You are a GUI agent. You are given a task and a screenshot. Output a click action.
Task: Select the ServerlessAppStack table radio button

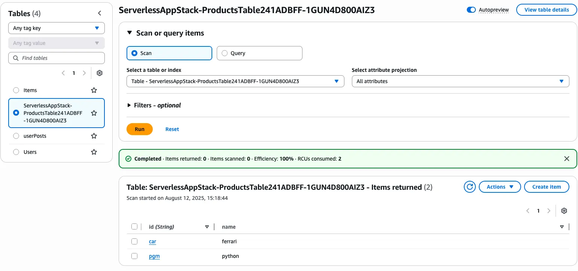16,113
